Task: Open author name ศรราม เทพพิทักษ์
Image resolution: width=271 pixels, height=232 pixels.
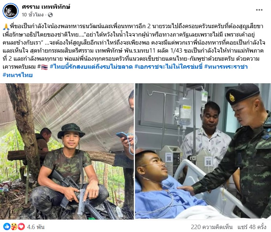Action: pos(46,7)
